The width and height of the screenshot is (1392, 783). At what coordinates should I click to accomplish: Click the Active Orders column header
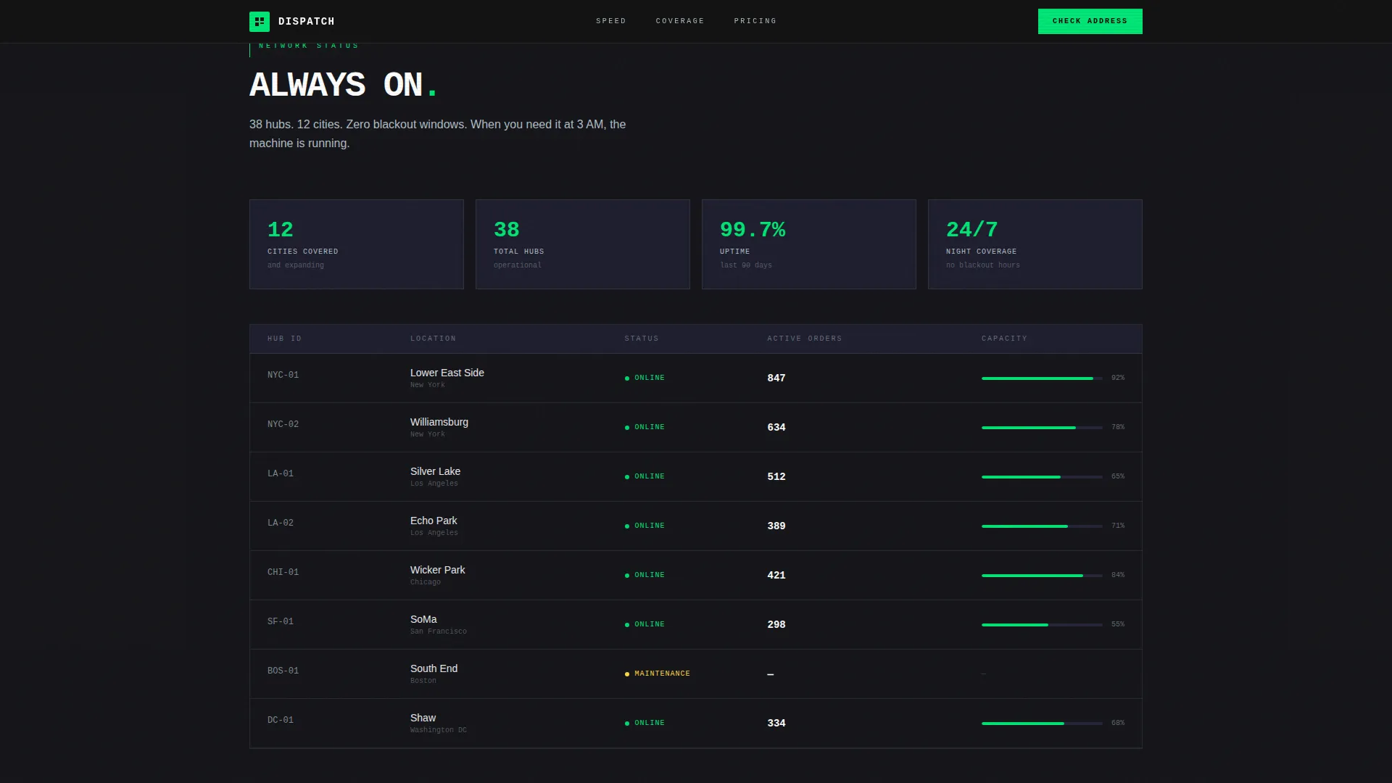tap(805, 339)
